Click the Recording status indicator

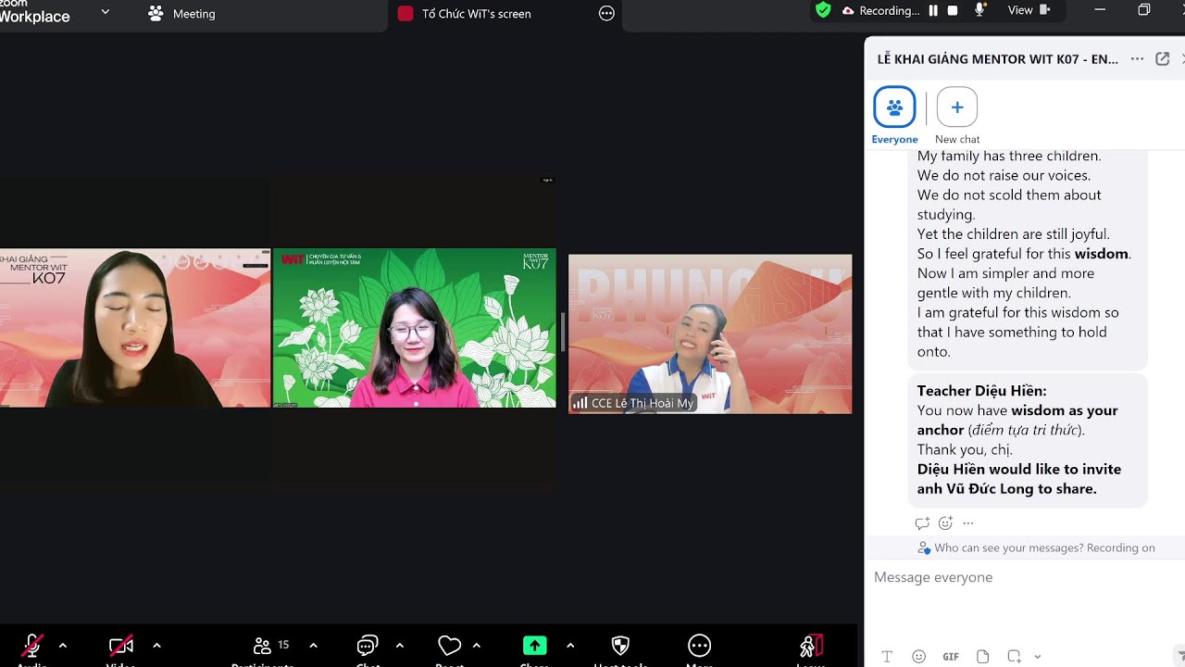[x=880, y=10]
